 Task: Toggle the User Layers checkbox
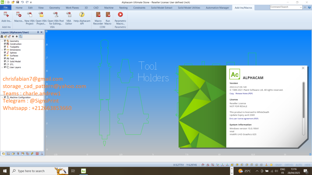[5, 67]
